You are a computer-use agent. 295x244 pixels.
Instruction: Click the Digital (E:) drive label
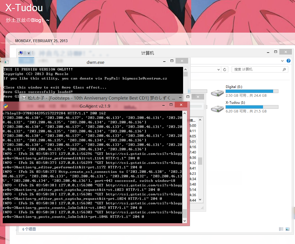pyautogui.click(x=234, y=87)
